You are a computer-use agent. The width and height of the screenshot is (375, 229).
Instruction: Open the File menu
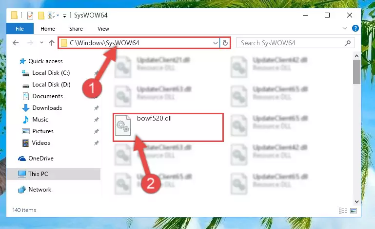point(20,29)
